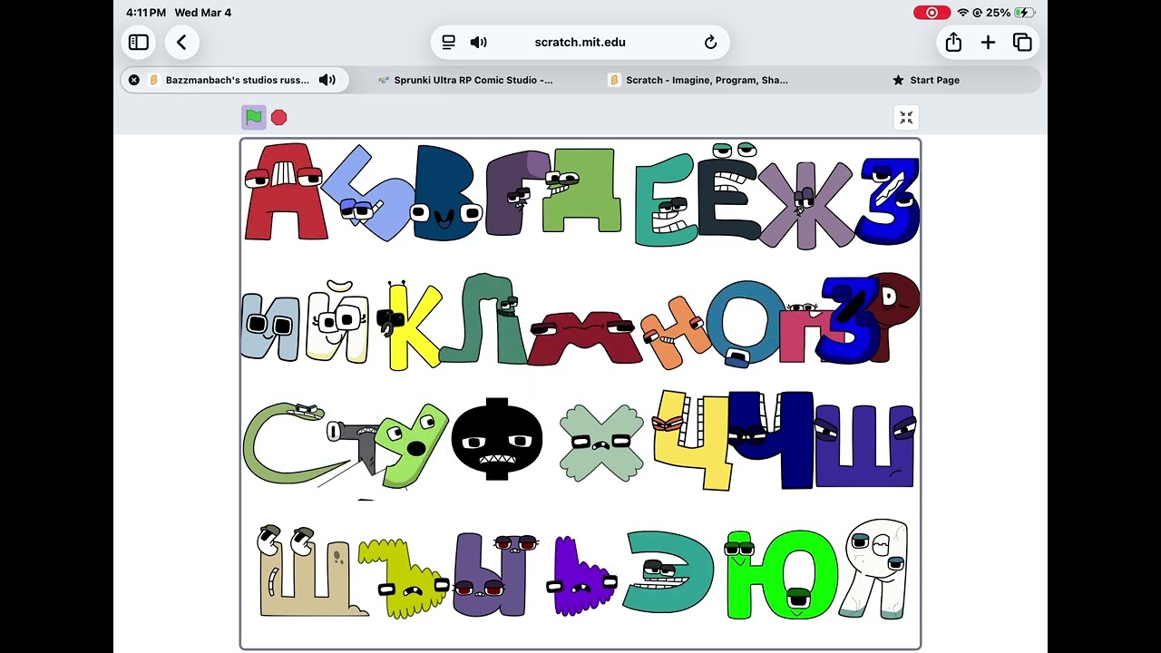Tap the battery 25% indicator

1011,13
